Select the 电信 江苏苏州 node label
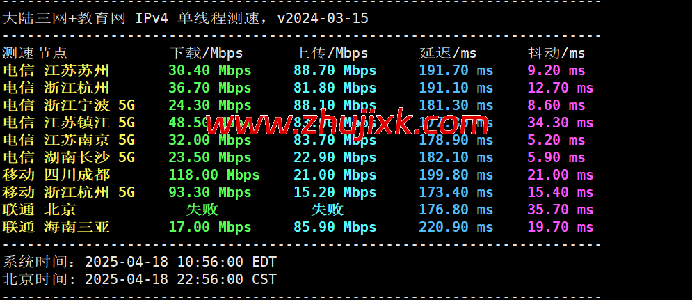This screenshot has height=300, width=692. pos(56,70)
